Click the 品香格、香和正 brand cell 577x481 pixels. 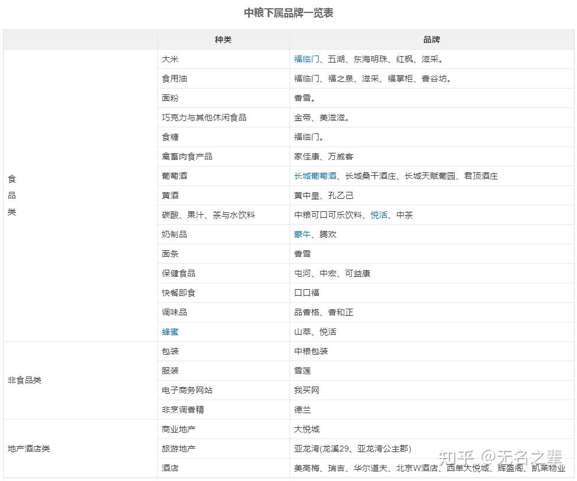432,313
